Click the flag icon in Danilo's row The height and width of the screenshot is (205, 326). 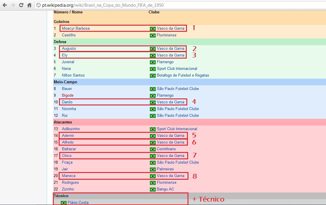(x=152, y=102)
